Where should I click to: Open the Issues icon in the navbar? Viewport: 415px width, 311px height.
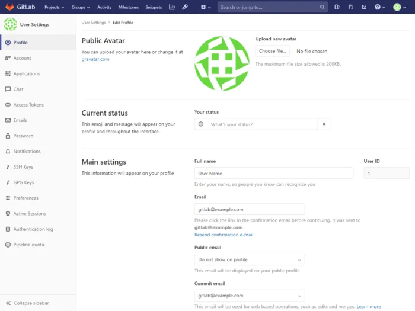(337, 7)
